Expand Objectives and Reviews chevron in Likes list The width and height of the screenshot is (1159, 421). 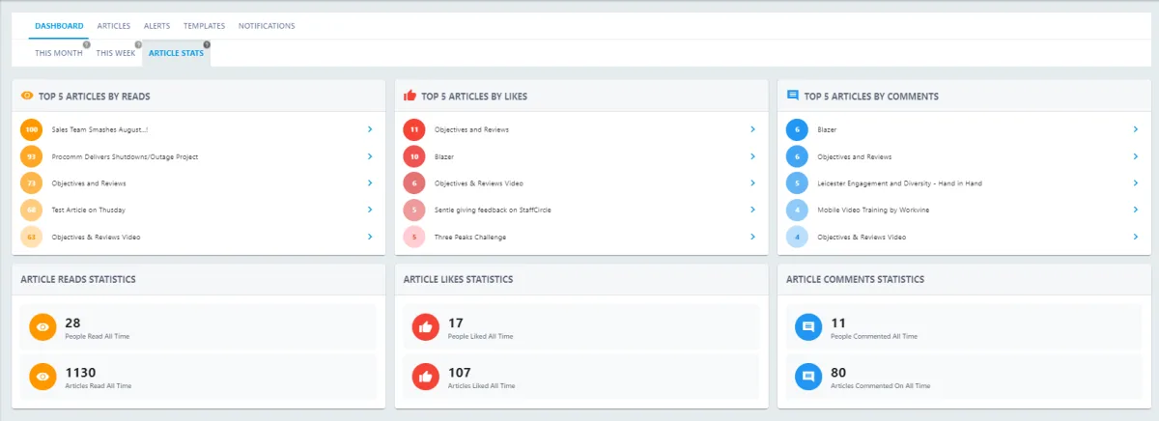click(752, 129)
